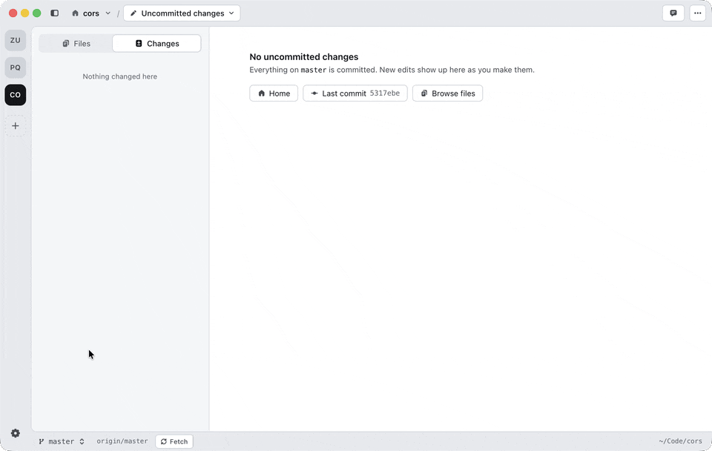Viewport: 712px width, 451px height.
Task: Toggle the sidebar panel icon
Action: click(54, 13)
